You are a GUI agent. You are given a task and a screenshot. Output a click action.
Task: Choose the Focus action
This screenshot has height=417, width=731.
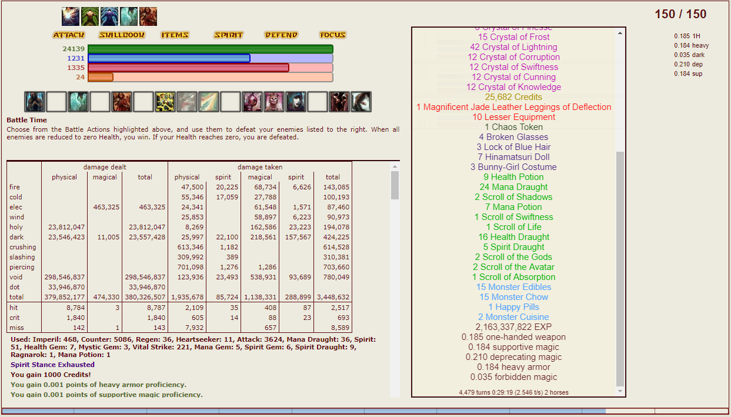click(332, 35)
